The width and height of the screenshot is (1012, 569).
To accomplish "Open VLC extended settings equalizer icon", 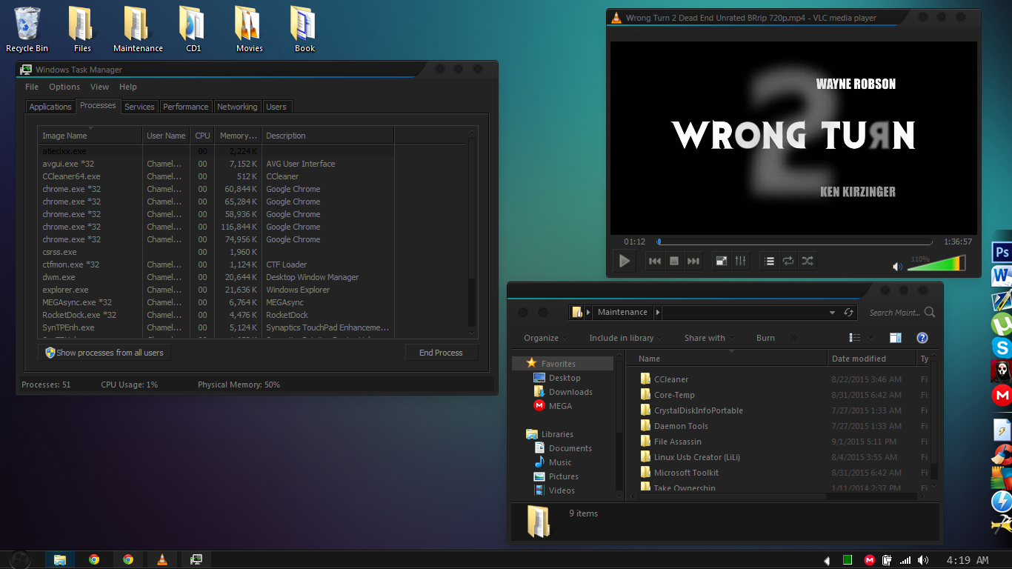I will 740,261.
